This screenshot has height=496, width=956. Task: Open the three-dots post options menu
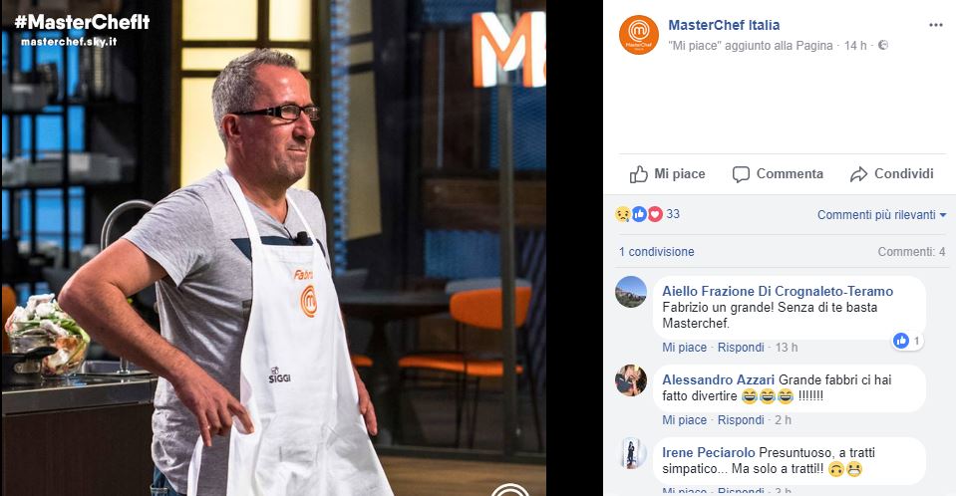[935, 25]
